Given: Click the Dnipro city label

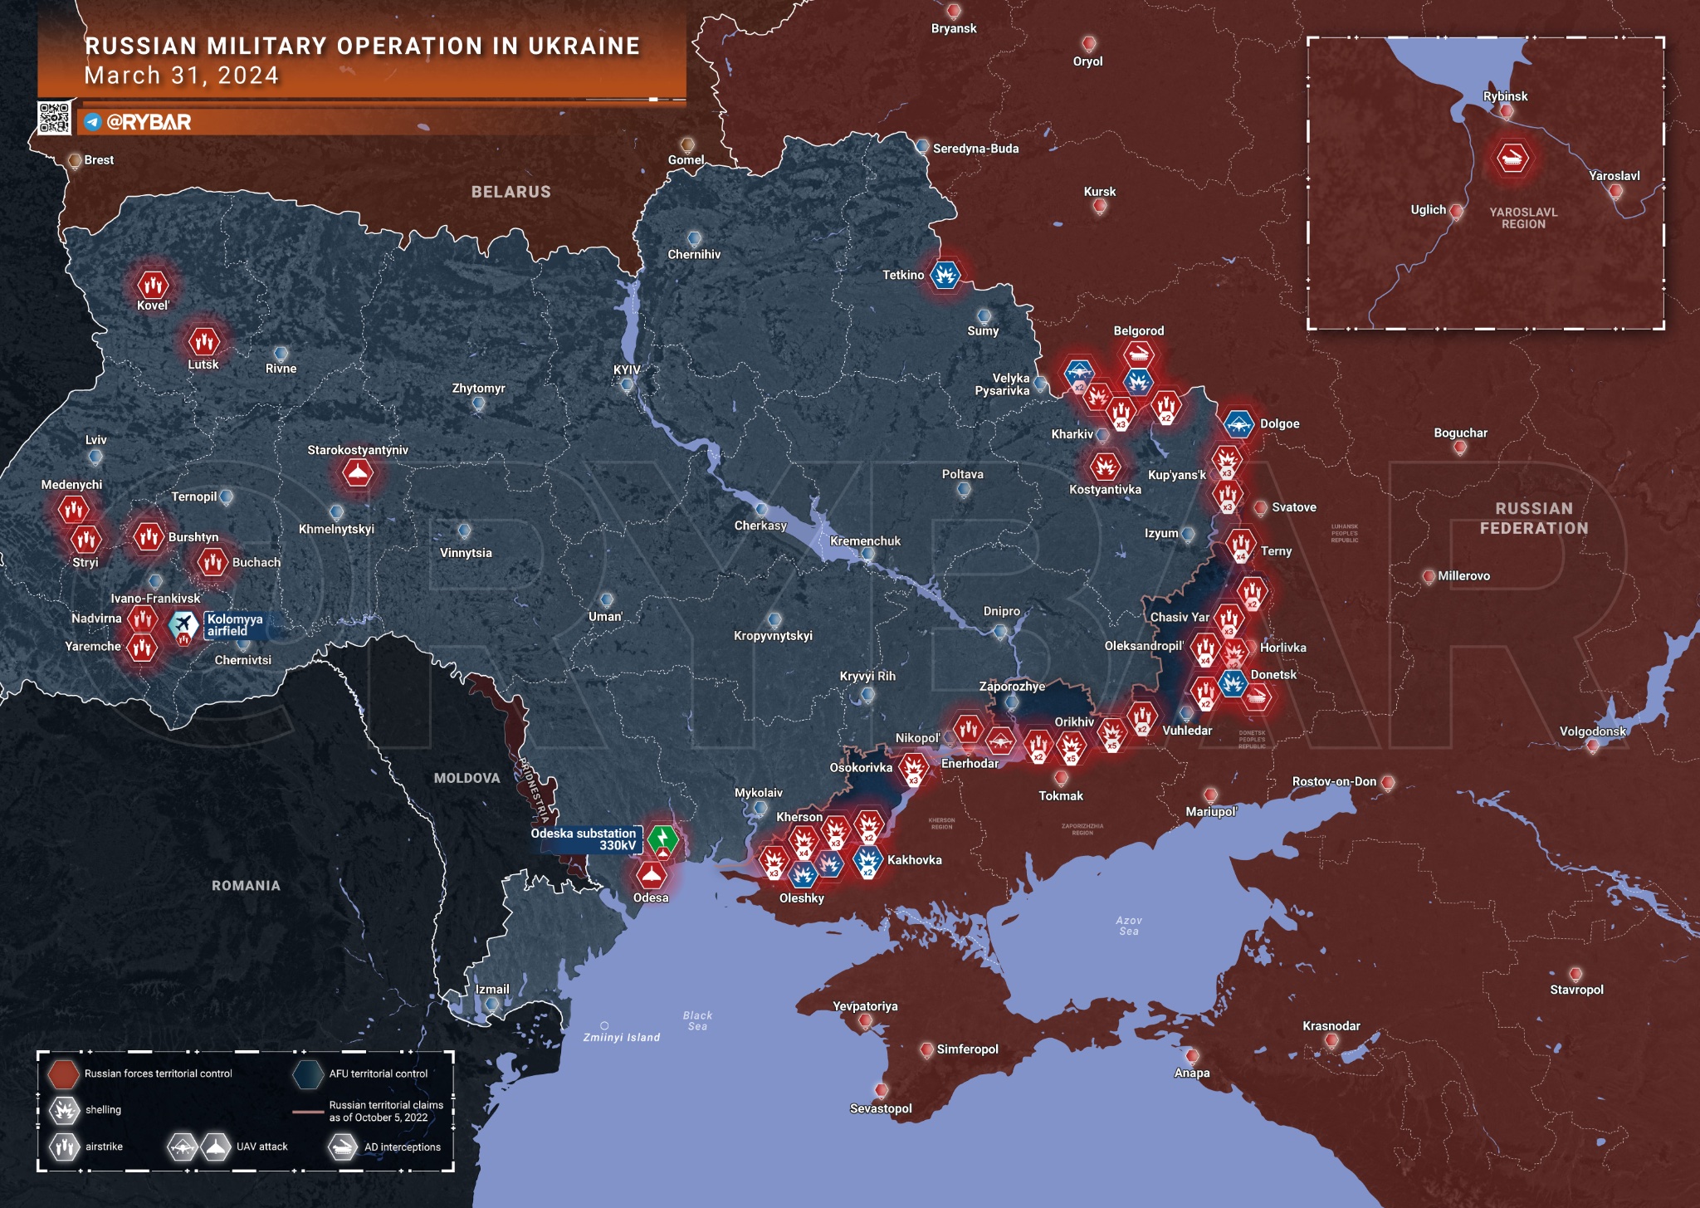Looking at the screenshot, I should pos(1002,611).
